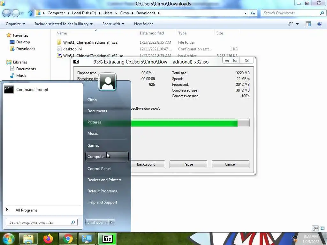Open Default Programs from Start menu
This screenshot has width=327, height=245.
point(107,191)
